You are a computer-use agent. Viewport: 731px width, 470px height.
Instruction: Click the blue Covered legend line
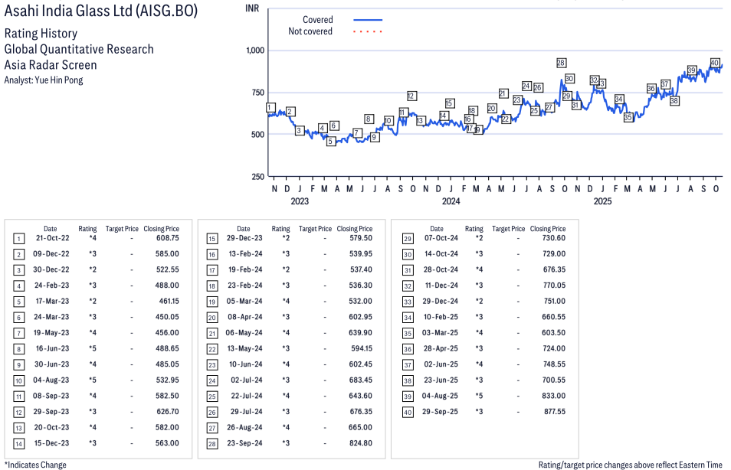(368, 20)
